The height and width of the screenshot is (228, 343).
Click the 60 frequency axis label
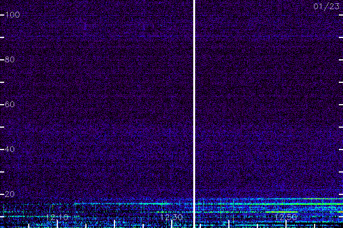tap(10, 104)
